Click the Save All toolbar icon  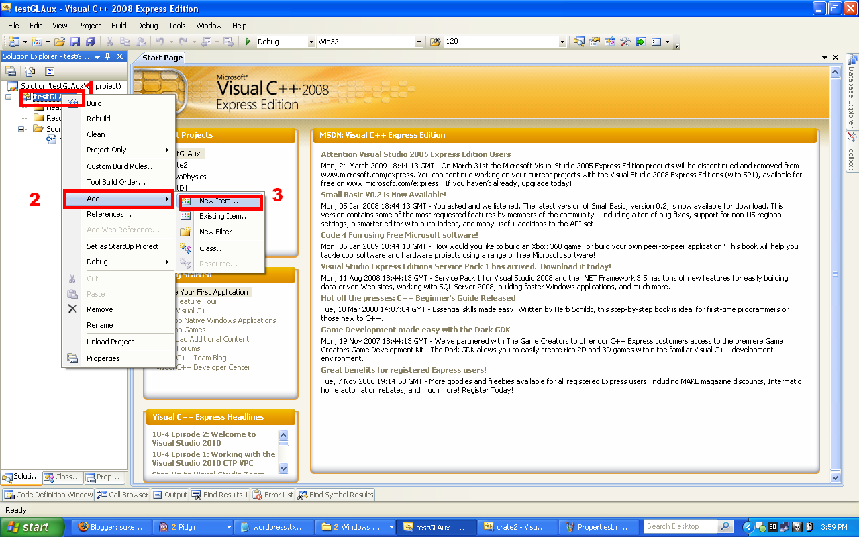[x=91, y=42]
